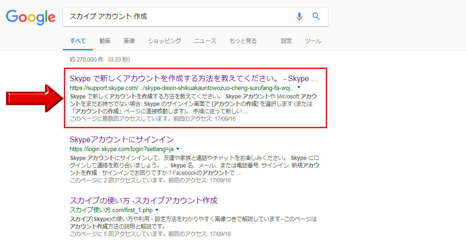The height and width of the screenshot is (242, 466).
Task: Click the line beginning 「アカウントの作成」ページに直接移動します
Action: click(x=159, y=111)
